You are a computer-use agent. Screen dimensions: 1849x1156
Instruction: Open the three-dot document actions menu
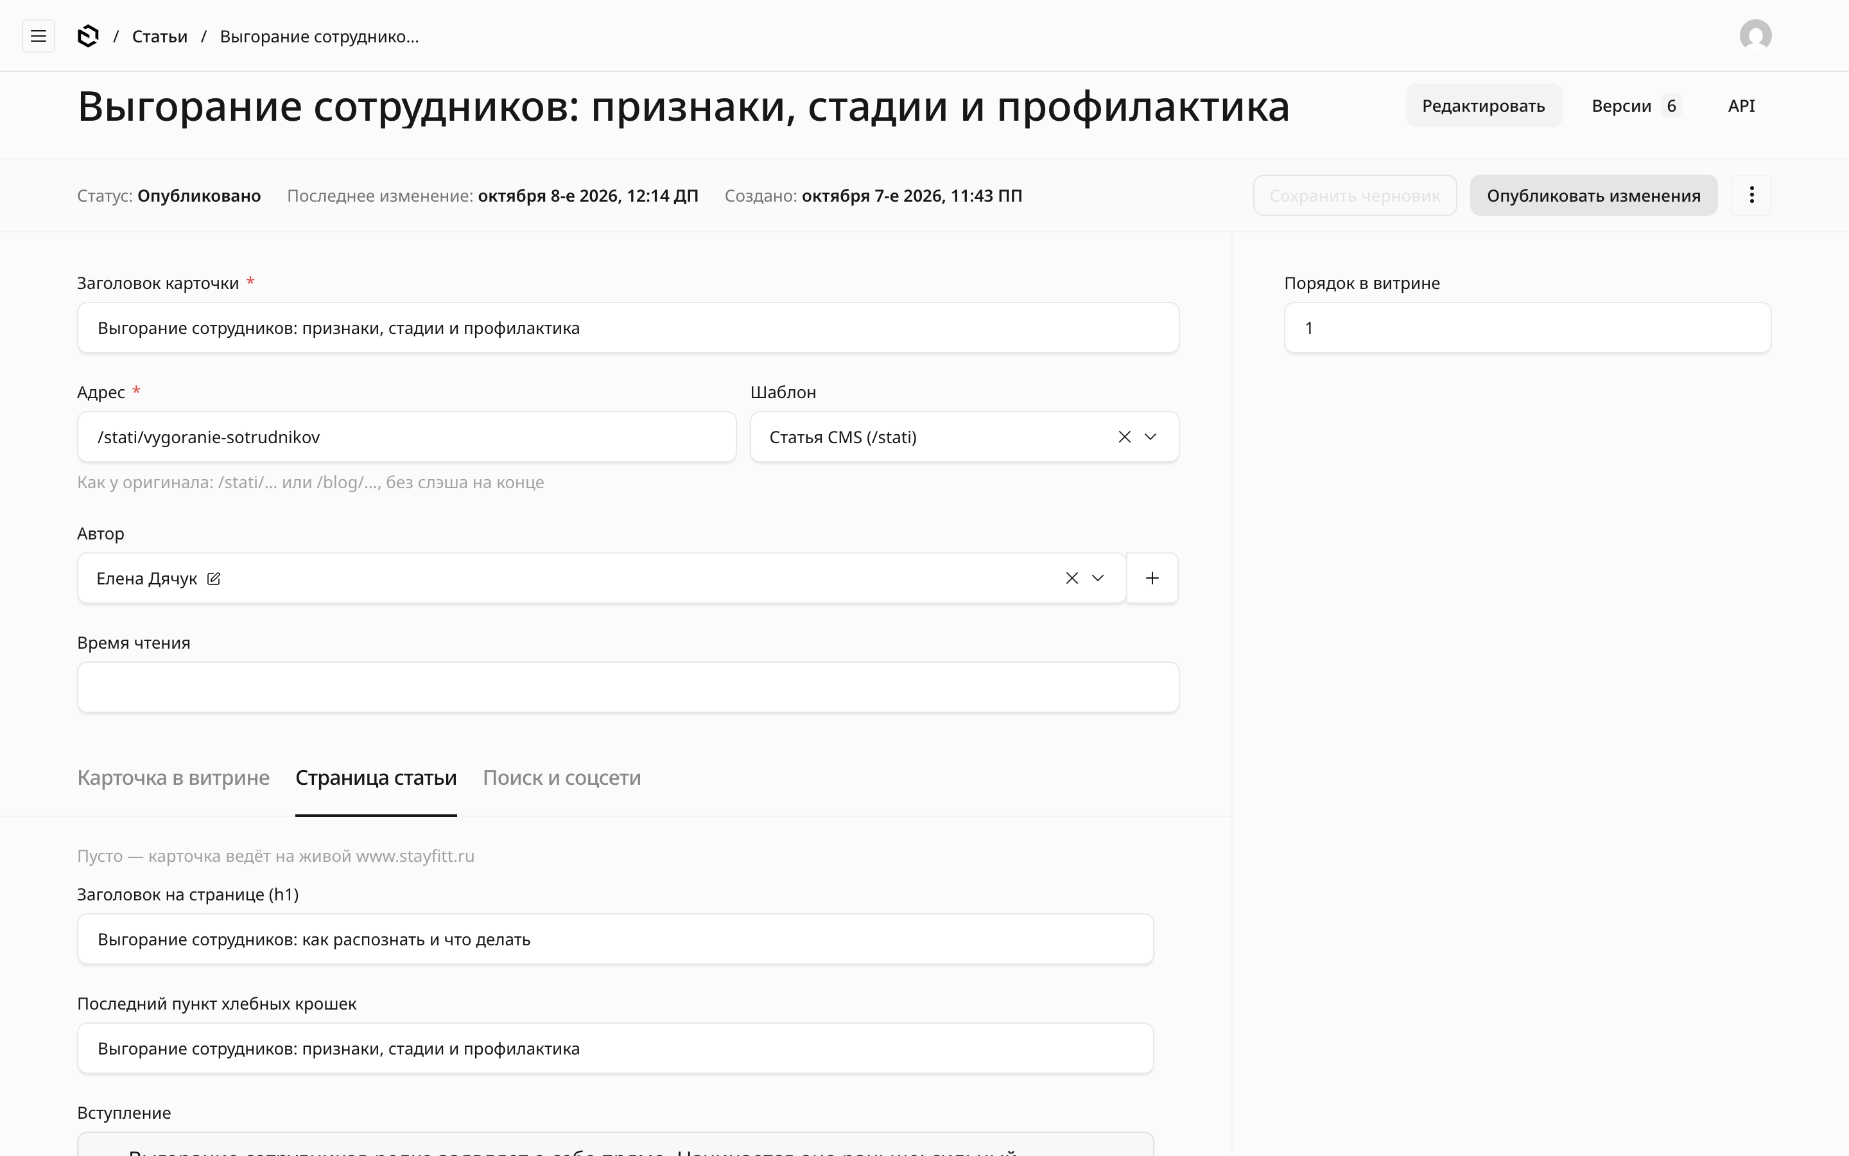[1751, 195]
